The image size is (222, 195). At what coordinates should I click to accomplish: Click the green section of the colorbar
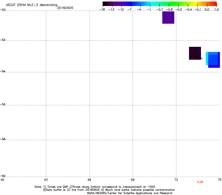tap(174, 4)
